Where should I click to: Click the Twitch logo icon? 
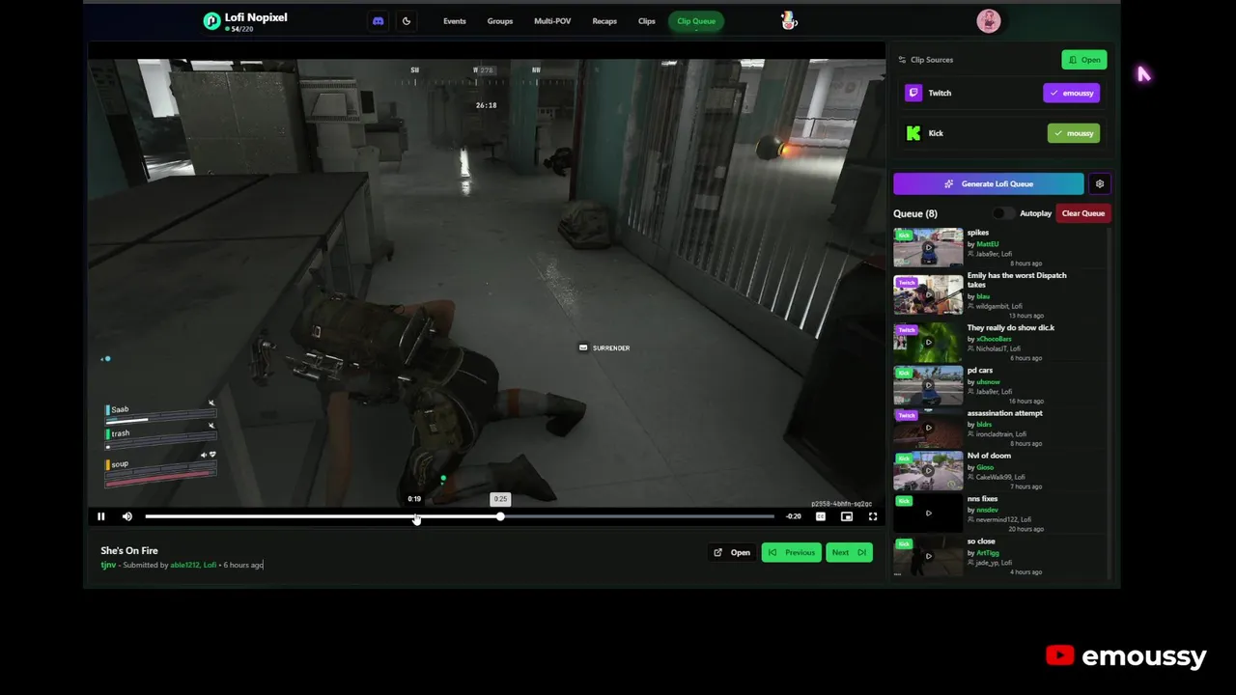913,93
